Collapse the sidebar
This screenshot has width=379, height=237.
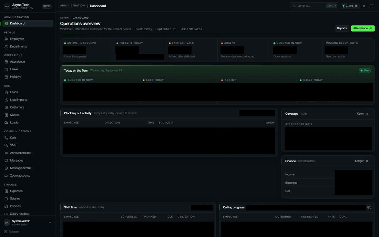[x=11, y=232]
